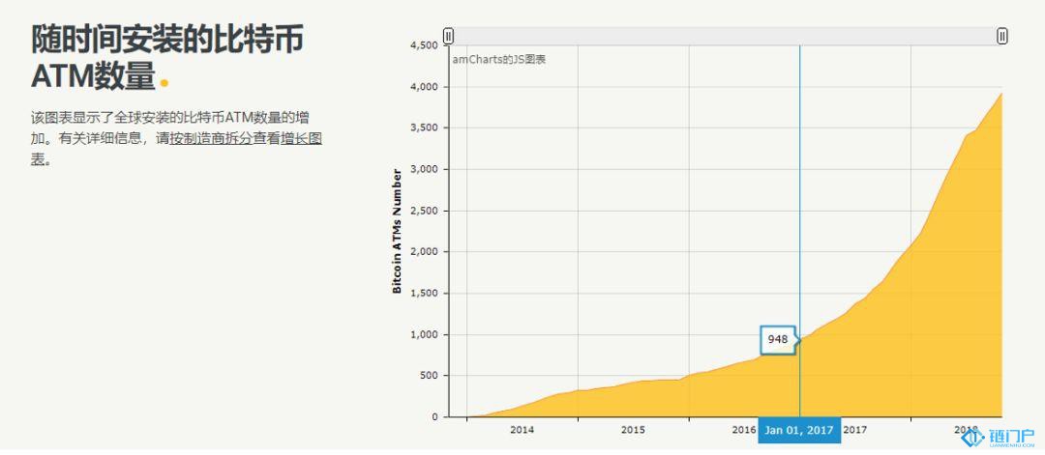Click the 2,000 y-axis label
This screenshot has width=1045, height=455.
click(424, 252)
